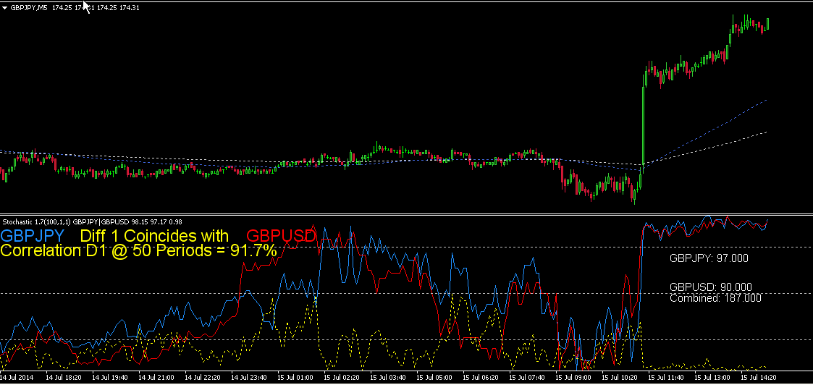Click the '15 Jul 01:00' time axis label
813x385 pixels.
tap(295, 377)
